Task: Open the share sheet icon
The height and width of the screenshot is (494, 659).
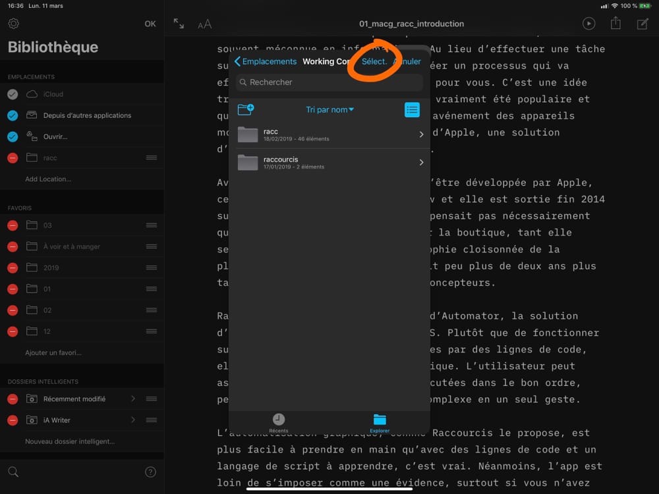Action: [x=616, y=23]
